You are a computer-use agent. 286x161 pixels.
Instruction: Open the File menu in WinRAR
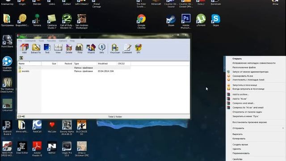(x=20, y=41)
